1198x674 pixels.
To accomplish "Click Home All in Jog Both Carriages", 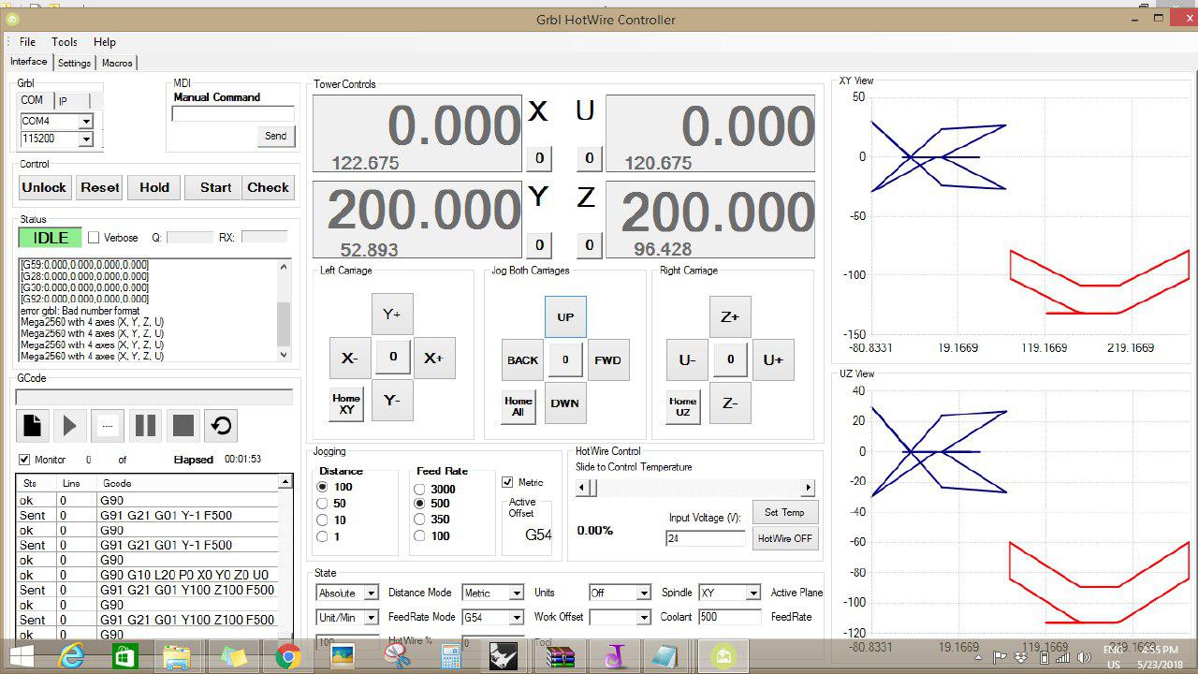I will pyautogui.click(x=519, y=406).
